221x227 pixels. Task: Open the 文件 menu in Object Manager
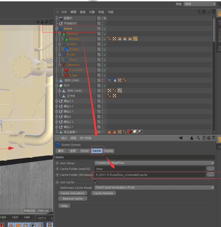tap(64, 12)
